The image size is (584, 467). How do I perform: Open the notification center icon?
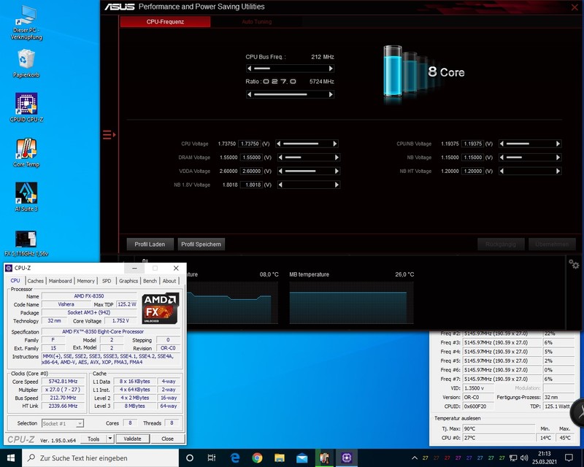click(x=569, y=458)
